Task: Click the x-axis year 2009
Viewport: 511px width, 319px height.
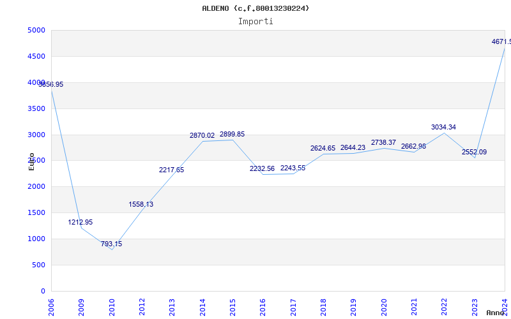Action: tap(82, 308)
